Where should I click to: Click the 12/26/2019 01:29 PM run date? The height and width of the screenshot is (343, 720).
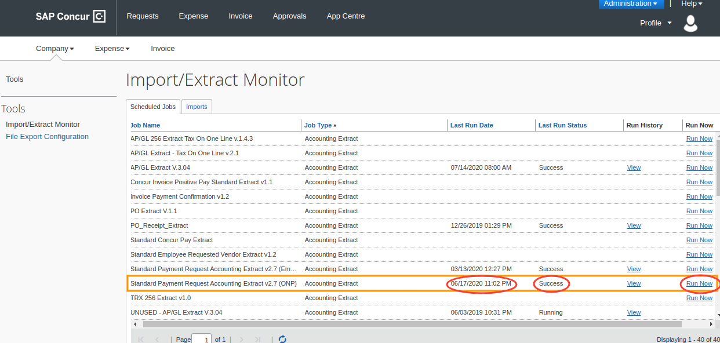tap(481, 225)
